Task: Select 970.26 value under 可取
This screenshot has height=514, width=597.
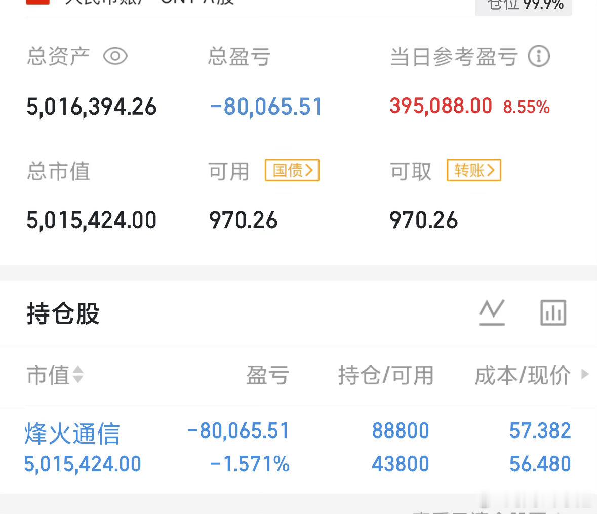Action: click(423, 220)
